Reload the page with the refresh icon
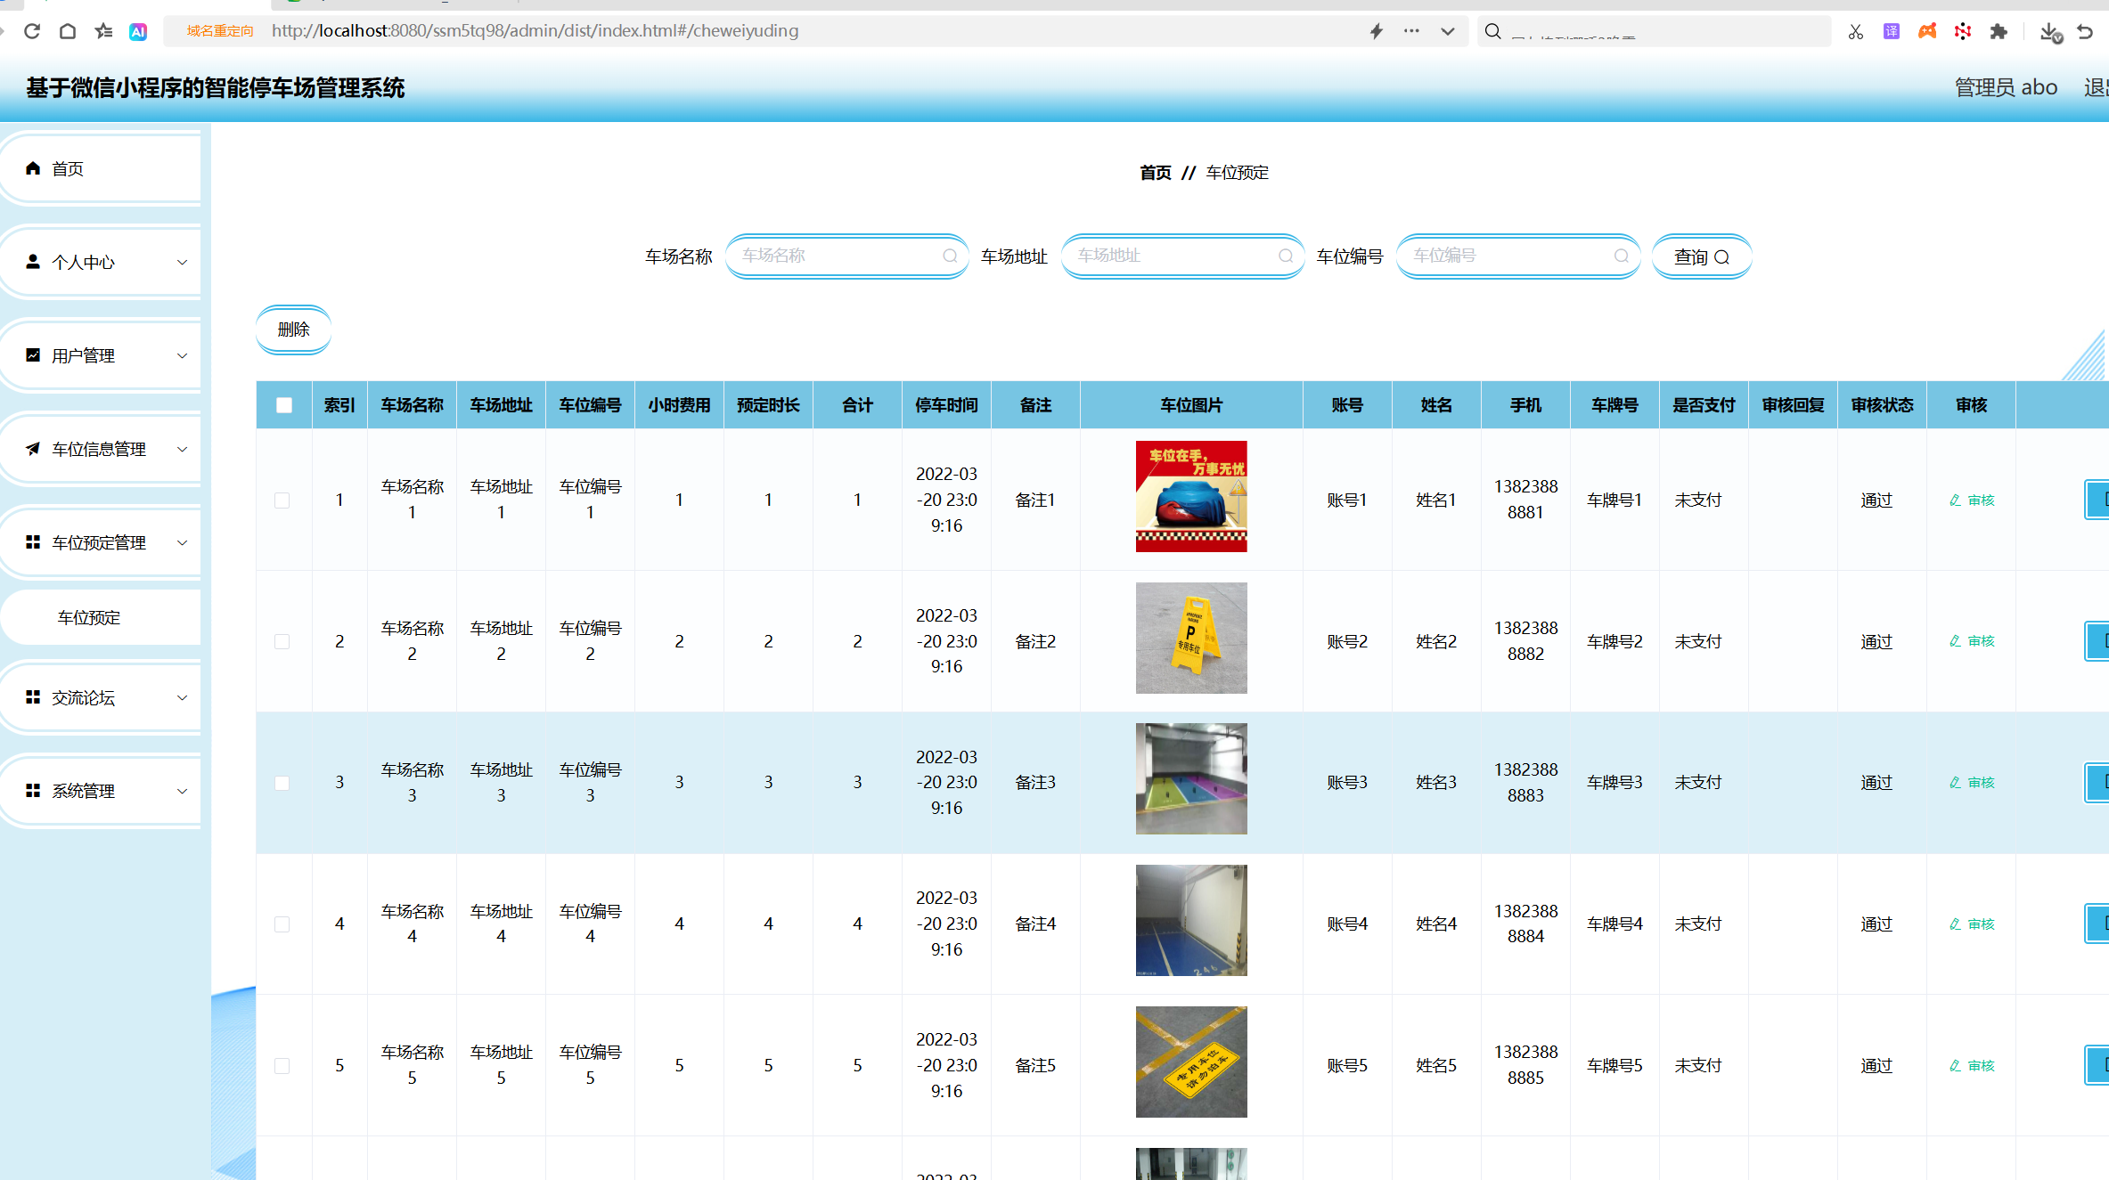The image size is (2109, 1180). [32, 31]
